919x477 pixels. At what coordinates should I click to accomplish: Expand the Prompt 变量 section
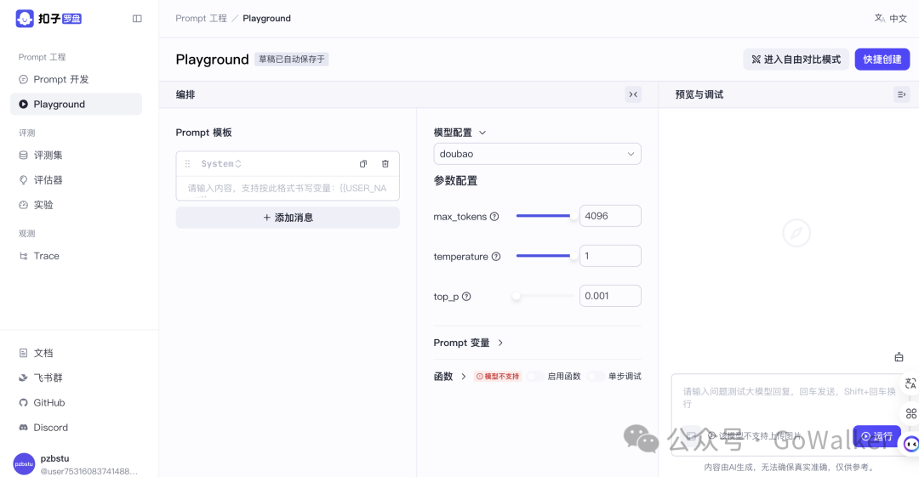click(x=468, y=343)
